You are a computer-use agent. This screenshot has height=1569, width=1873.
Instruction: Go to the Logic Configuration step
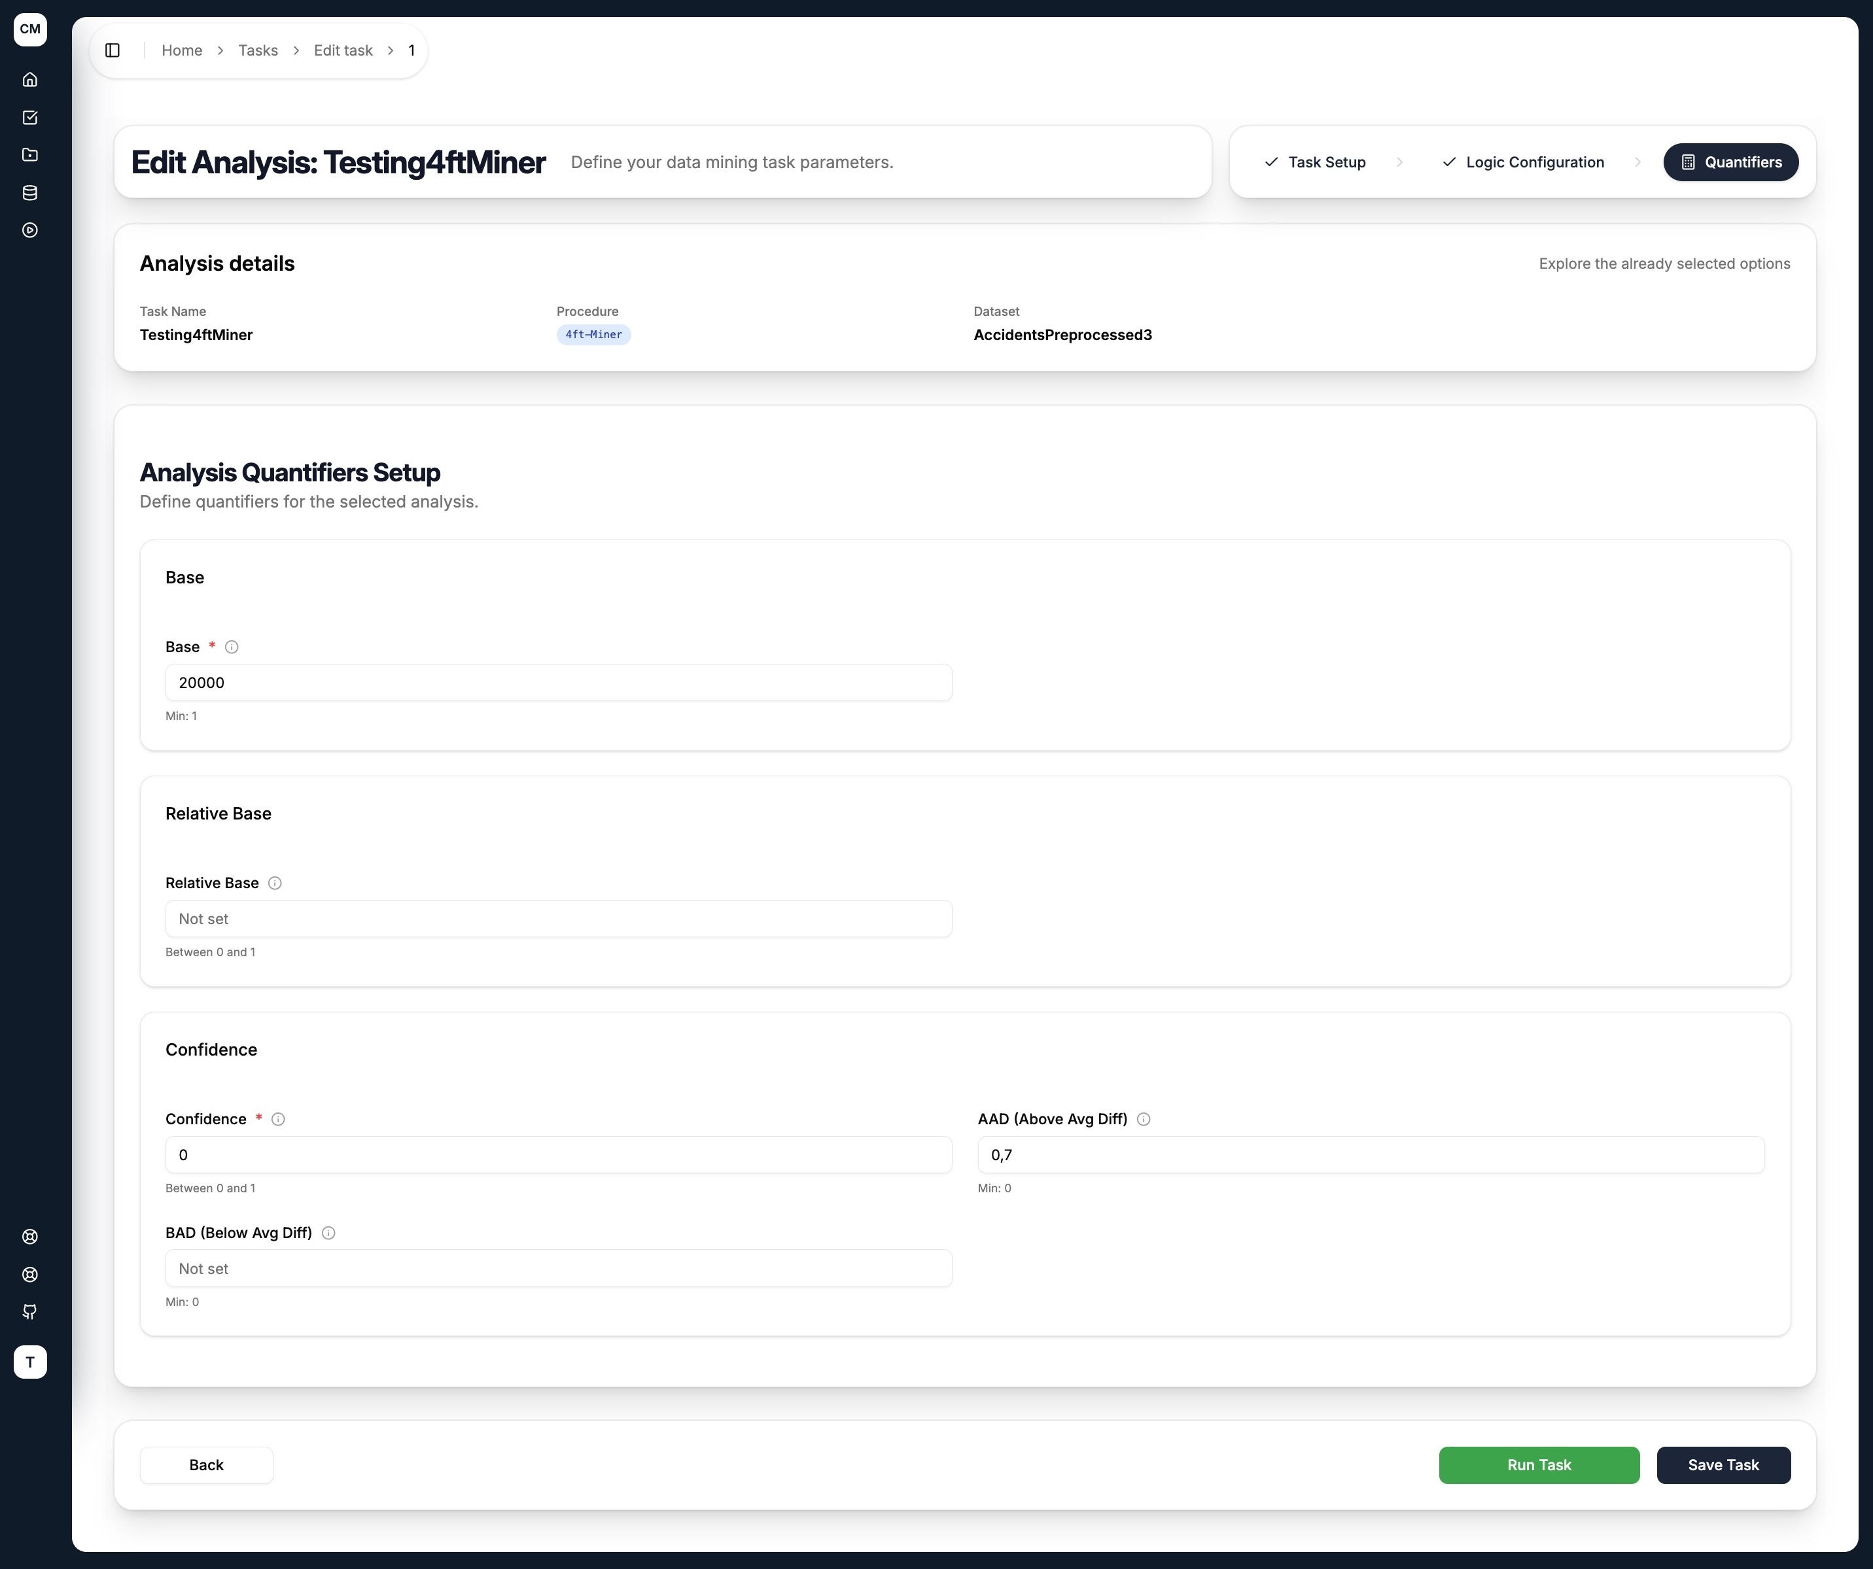(1522, 162)
